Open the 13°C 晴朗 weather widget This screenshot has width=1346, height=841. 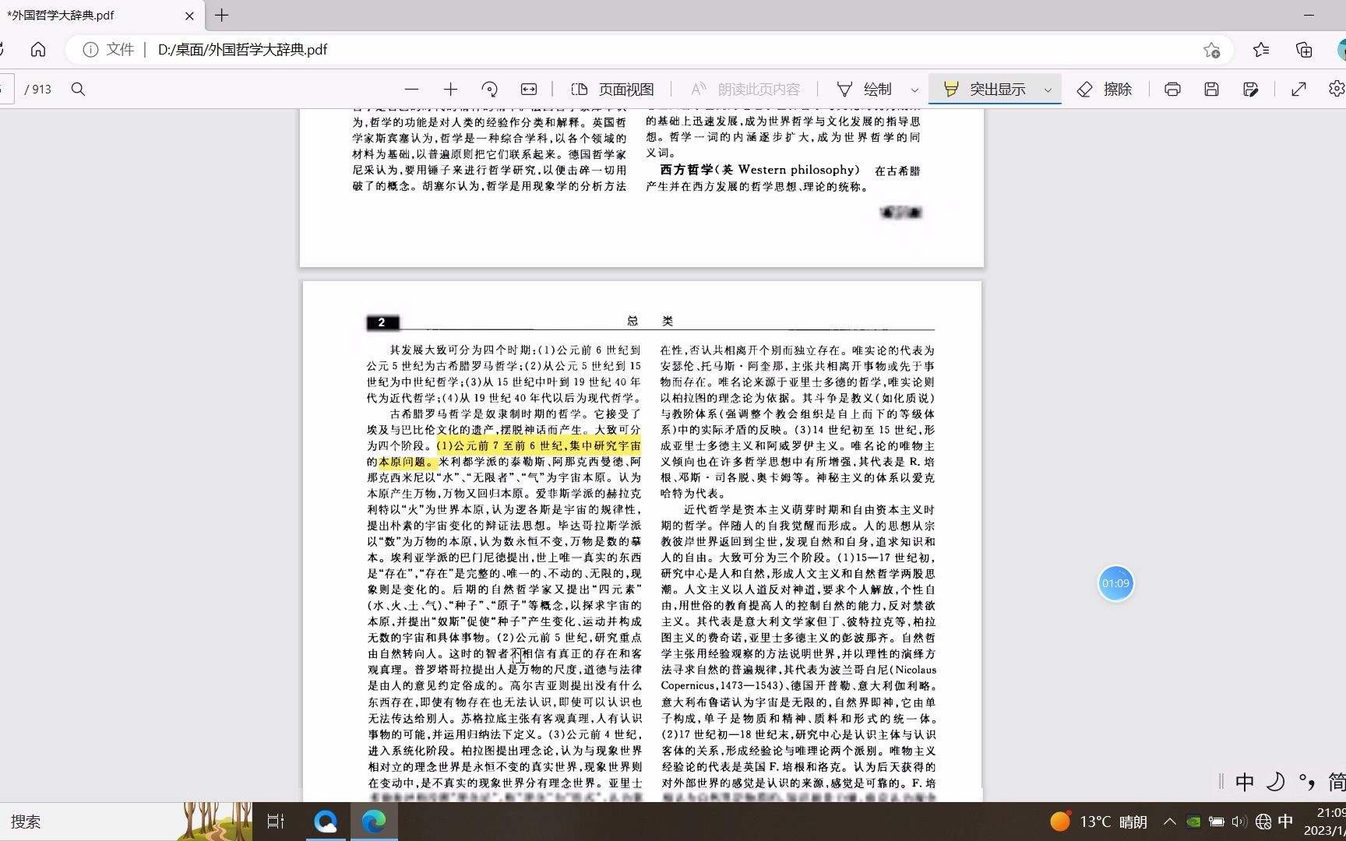point(1098,822)
